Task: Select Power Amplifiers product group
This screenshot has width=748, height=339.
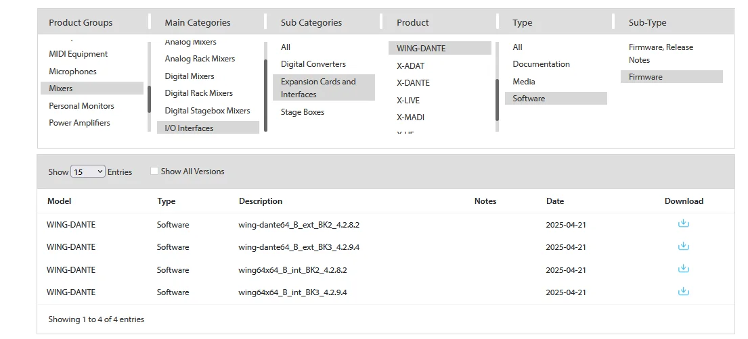Action: coord(79,123)
